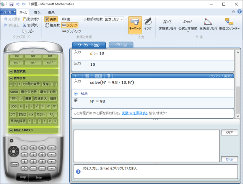Image resolution: width=243 pixels, height=184 pixels.
Task: Collapse the ribbon with the caret icon
Action: coord(233,12)
